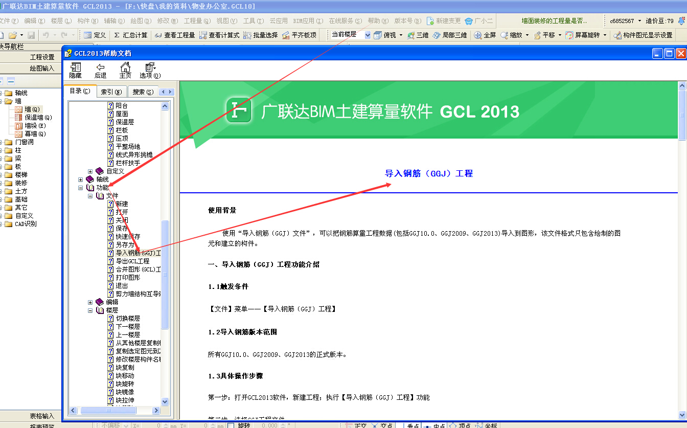
Task: Switch to the 目录(C) tab
Action: tap(79, 91)
